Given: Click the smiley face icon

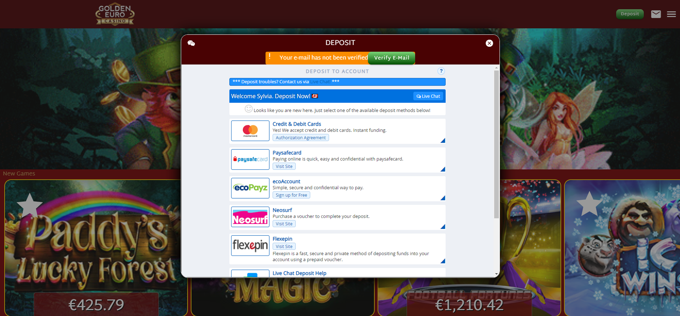Looking at the screenshot, I should [248, 109].
